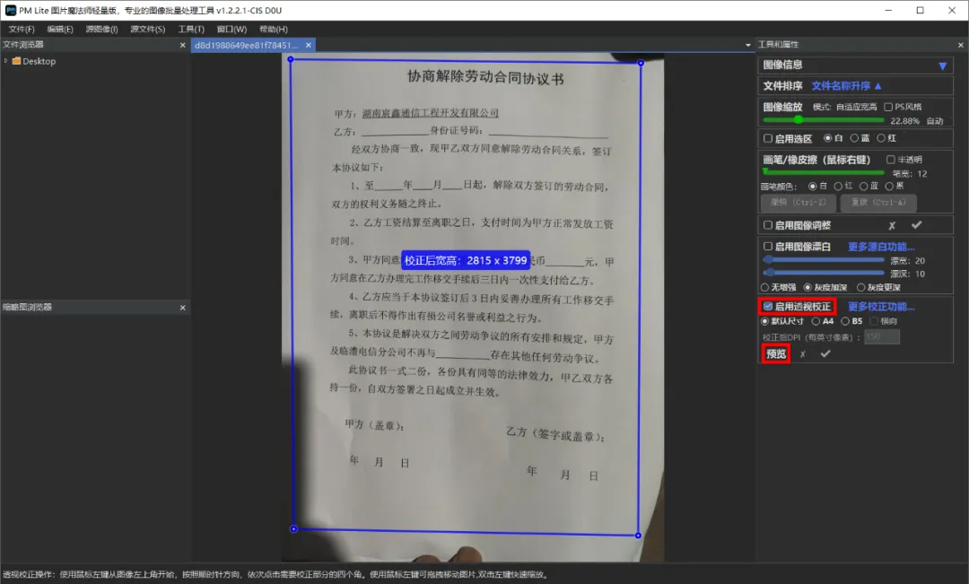Close the 工具和属性 panel

pyautogui.click(x=960, y=45)
